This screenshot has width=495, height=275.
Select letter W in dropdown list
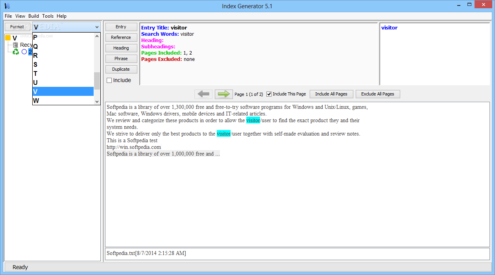tap(63, 101)
